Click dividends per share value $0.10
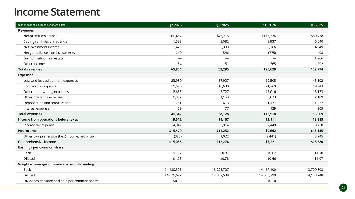Image resolution: width=355 pixels, height=199 pixels. pos(272,181)
